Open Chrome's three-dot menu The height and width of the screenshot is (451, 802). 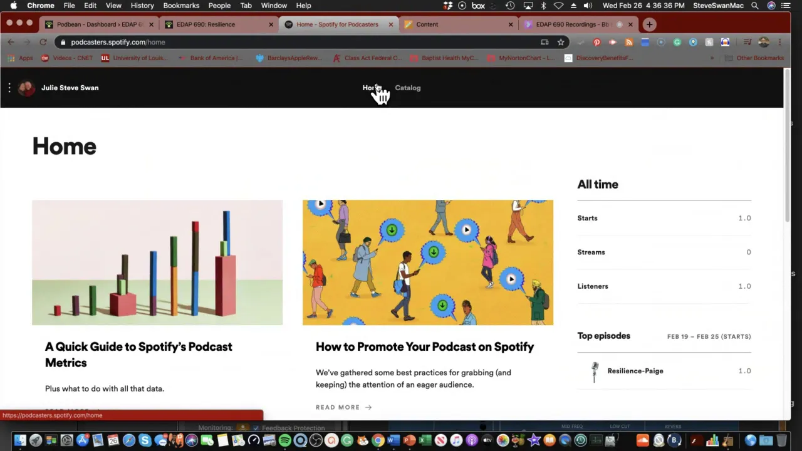(779, 42)
